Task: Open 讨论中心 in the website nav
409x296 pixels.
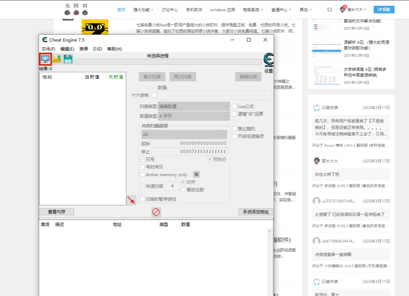Action: click(170, 10)
